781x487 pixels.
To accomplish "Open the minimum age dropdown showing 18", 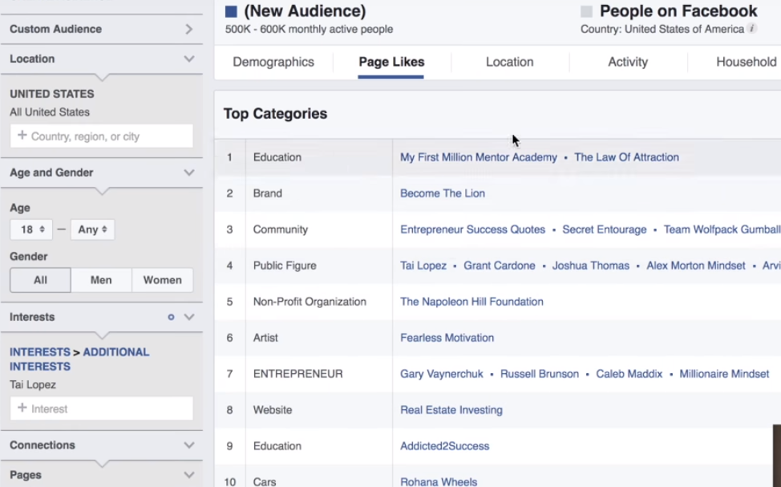I will [31, 229].
